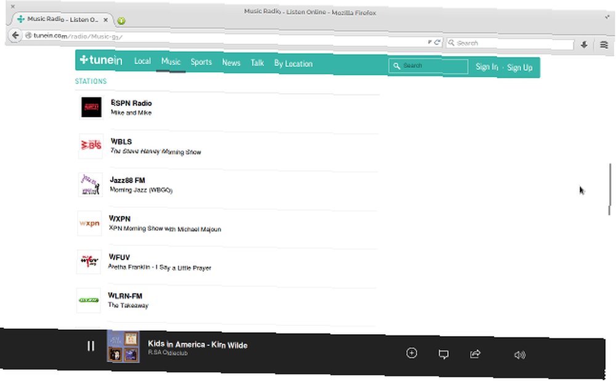Viewport: 616px width, 381px height.
Task: Play the WLRN-FM station link
Action: pyautogui.click(x=125, y=296)
